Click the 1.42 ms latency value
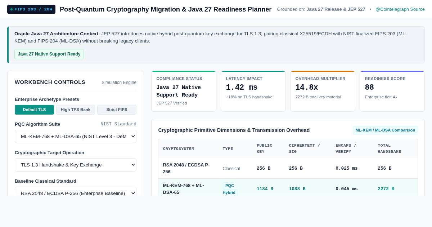This screenshot has width=432, height=227. (242, 88)
